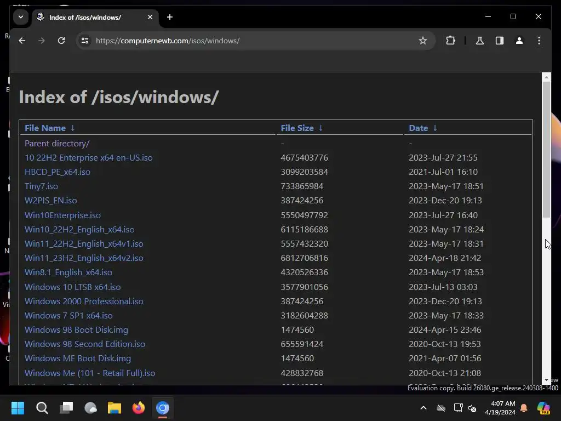Download HBCD_PE_x64.iso
The height and width of the screenshot is (421, 561).
point(57,172)
